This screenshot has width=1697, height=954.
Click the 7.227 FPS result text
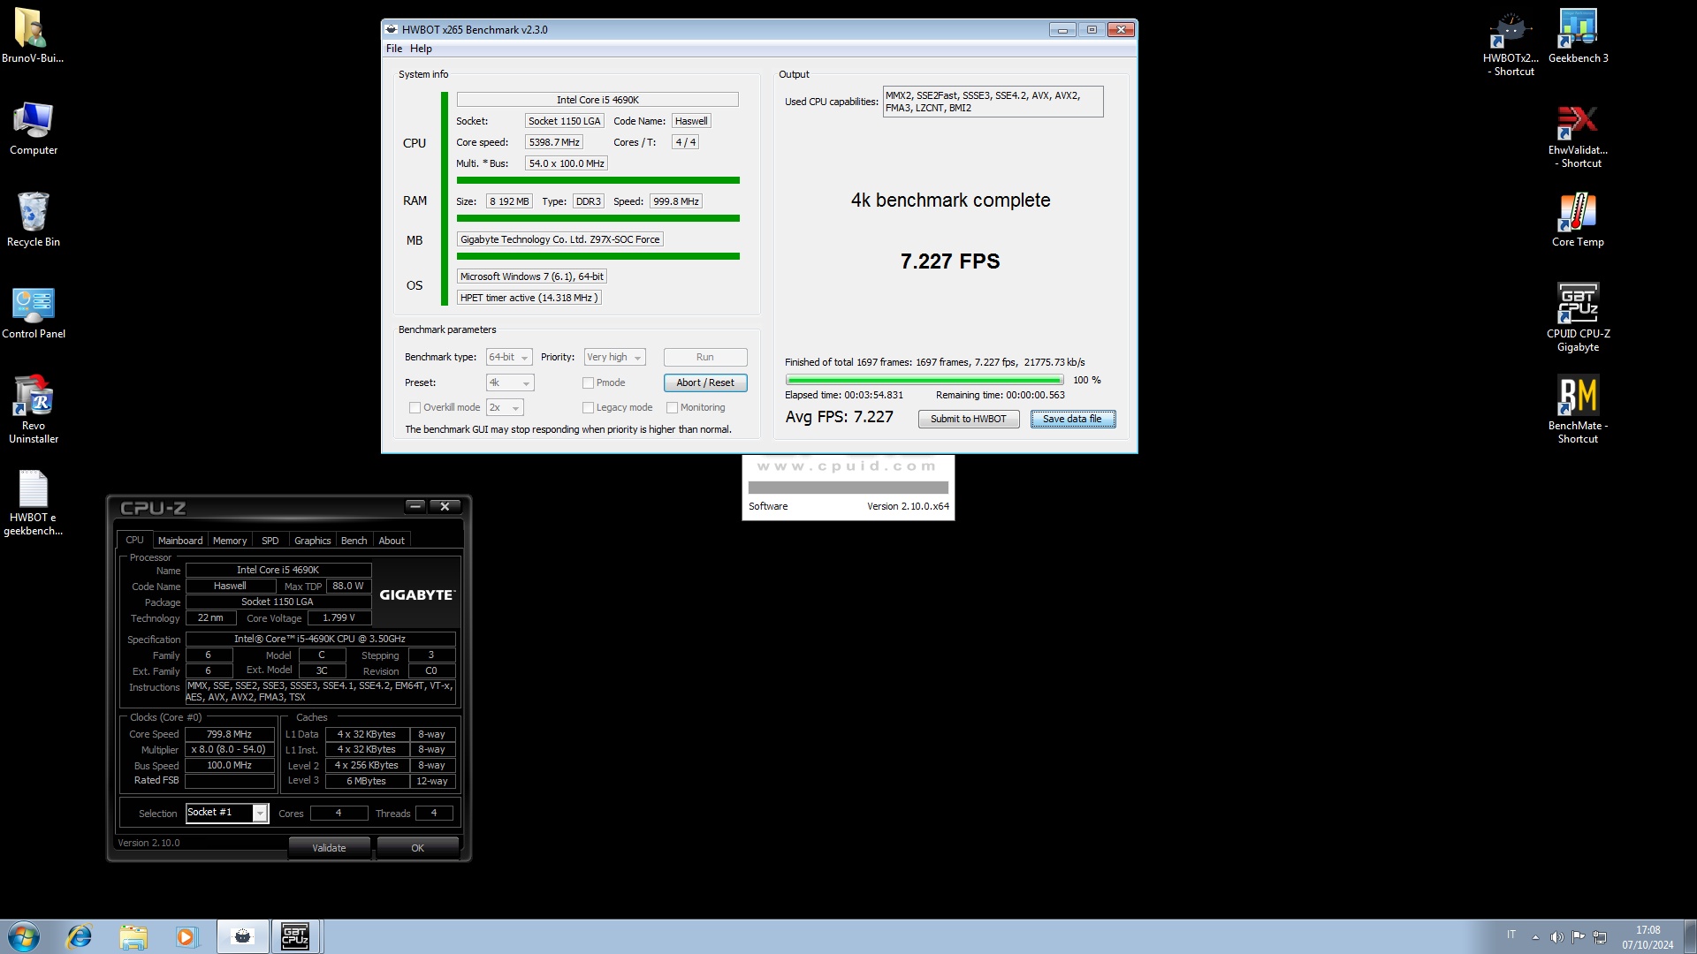pyautogui.click(x=950, y=261)
